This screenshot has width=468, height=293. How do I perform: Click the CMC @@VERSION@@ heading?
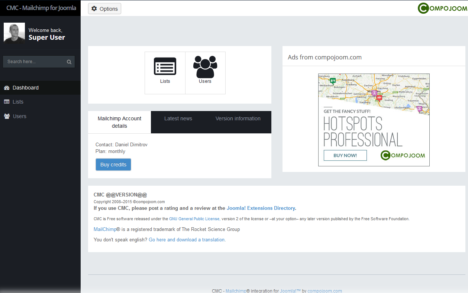[x=120, y=195]
